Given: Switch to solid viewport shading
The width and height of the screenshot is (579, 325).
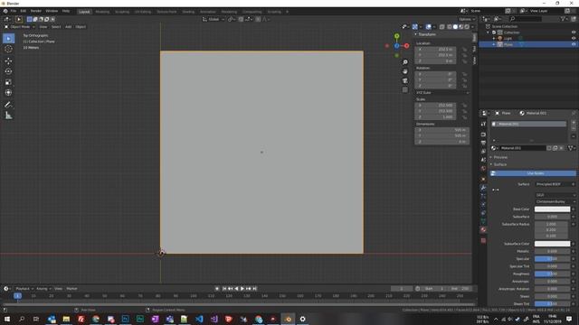Looking at the screenshot, I should click(x=455, y=27).
